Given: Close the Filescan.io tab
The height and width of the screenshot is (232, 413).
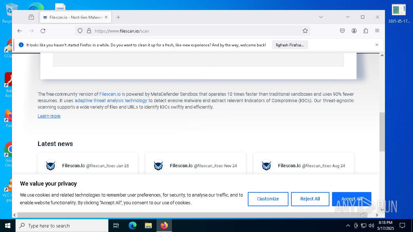Looking at the screenshot, I should tap(106, 17).
